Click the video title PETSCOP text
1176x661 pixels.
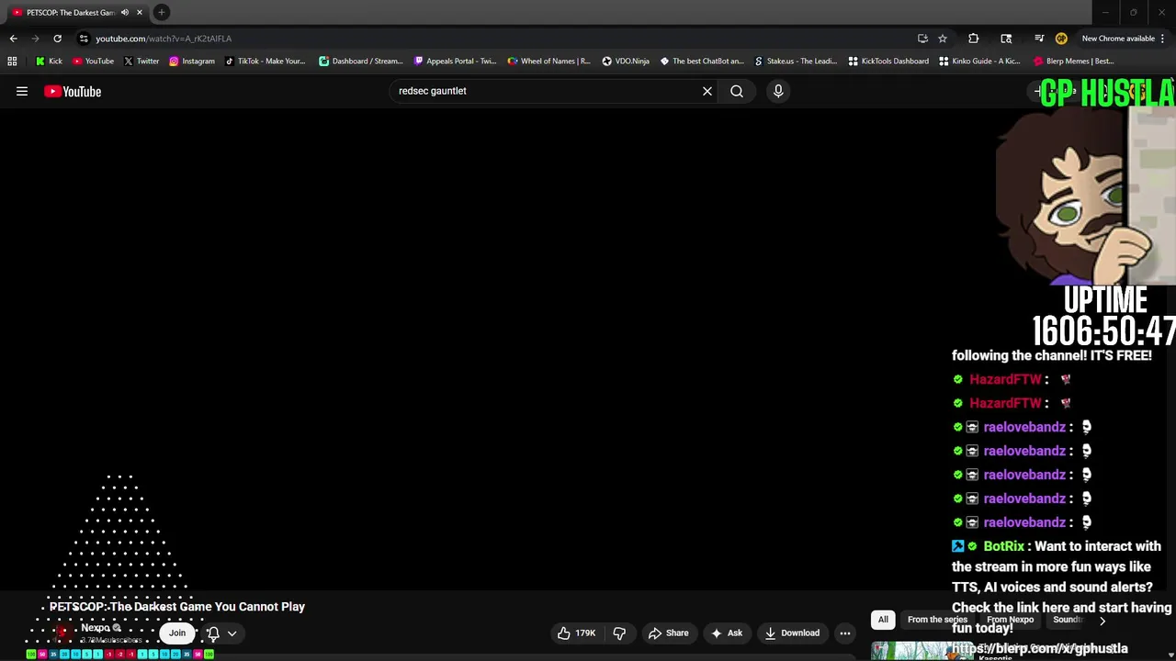point(177,607)
